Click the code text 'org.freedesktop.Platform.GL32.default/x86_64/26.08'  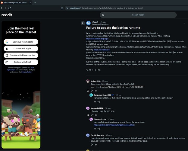(117, 87)
